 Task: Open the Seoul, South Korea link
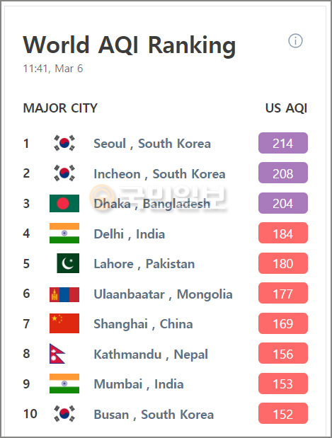152,144
